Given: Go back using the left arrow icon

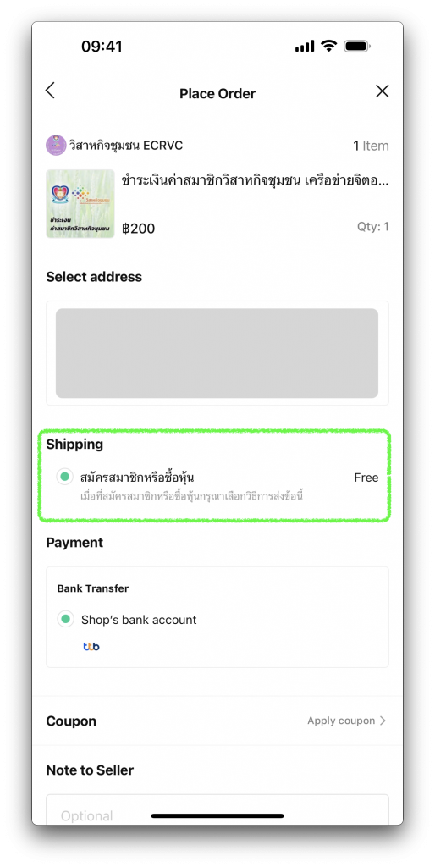Looking at the screenshot, I should tap(50, 91).
